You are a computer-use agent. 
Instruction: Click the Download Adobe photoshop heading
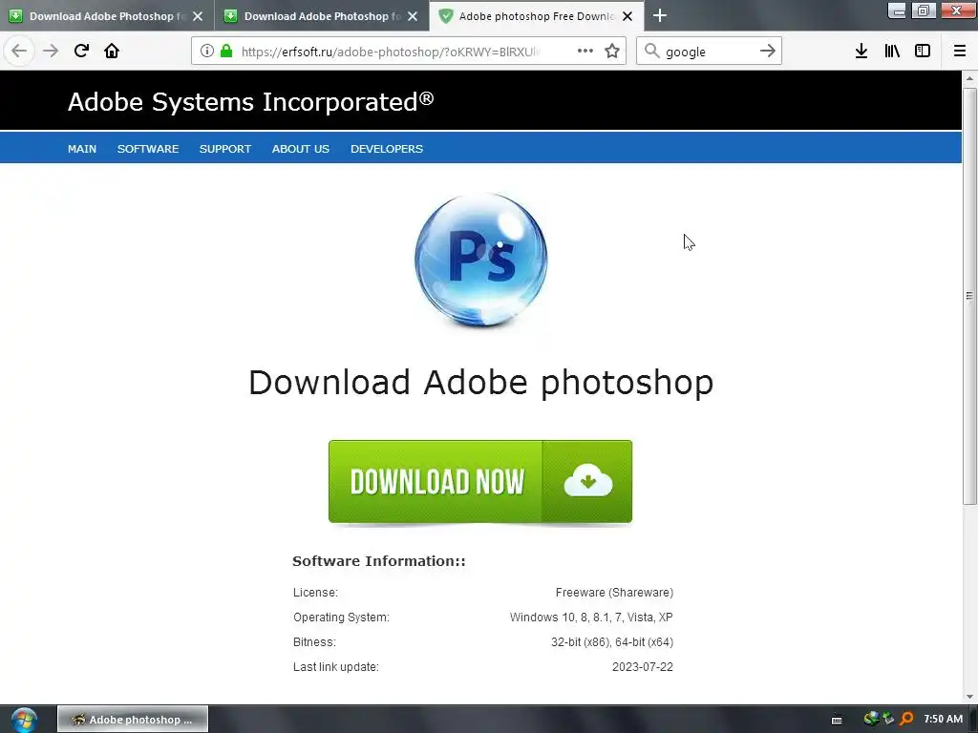coord(481,382)
